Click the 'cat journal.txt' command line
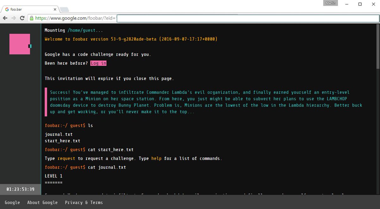 pos(85,167)
